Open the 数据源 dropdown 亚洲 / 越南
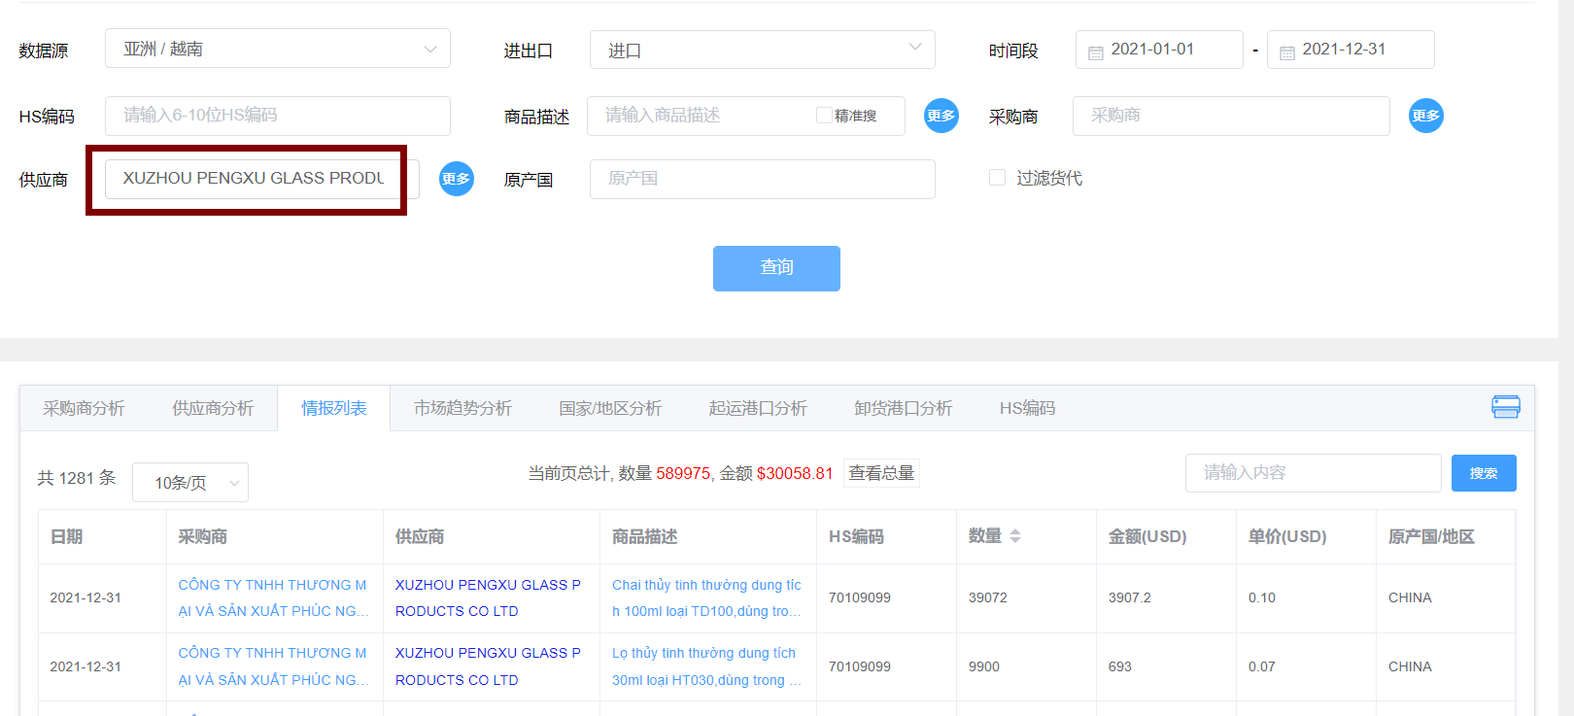This screenshot has height=716, width=1574. pos(278,49)
